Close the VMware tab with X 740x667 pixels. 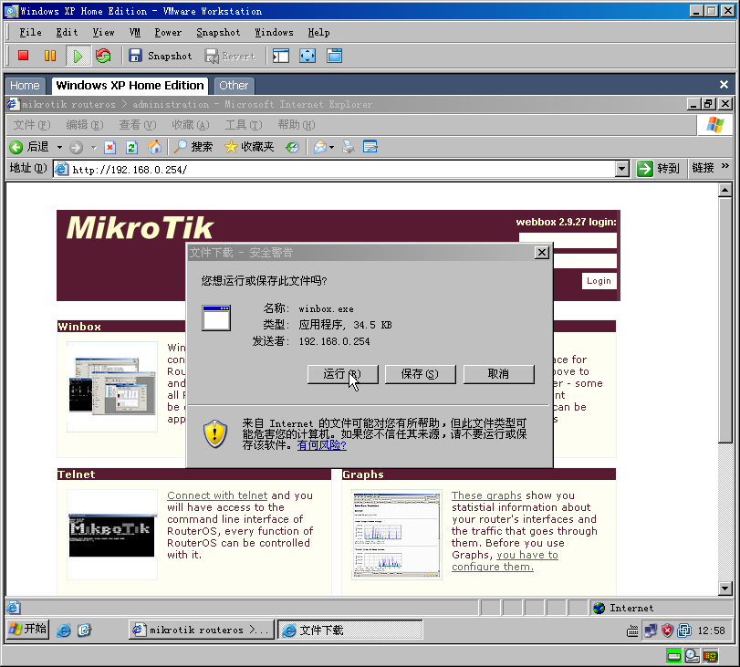pos(724,85)
